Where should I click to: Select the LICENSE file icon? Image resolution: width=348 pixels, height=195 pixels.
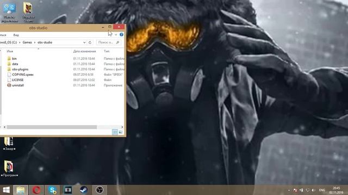coord(9,80)
